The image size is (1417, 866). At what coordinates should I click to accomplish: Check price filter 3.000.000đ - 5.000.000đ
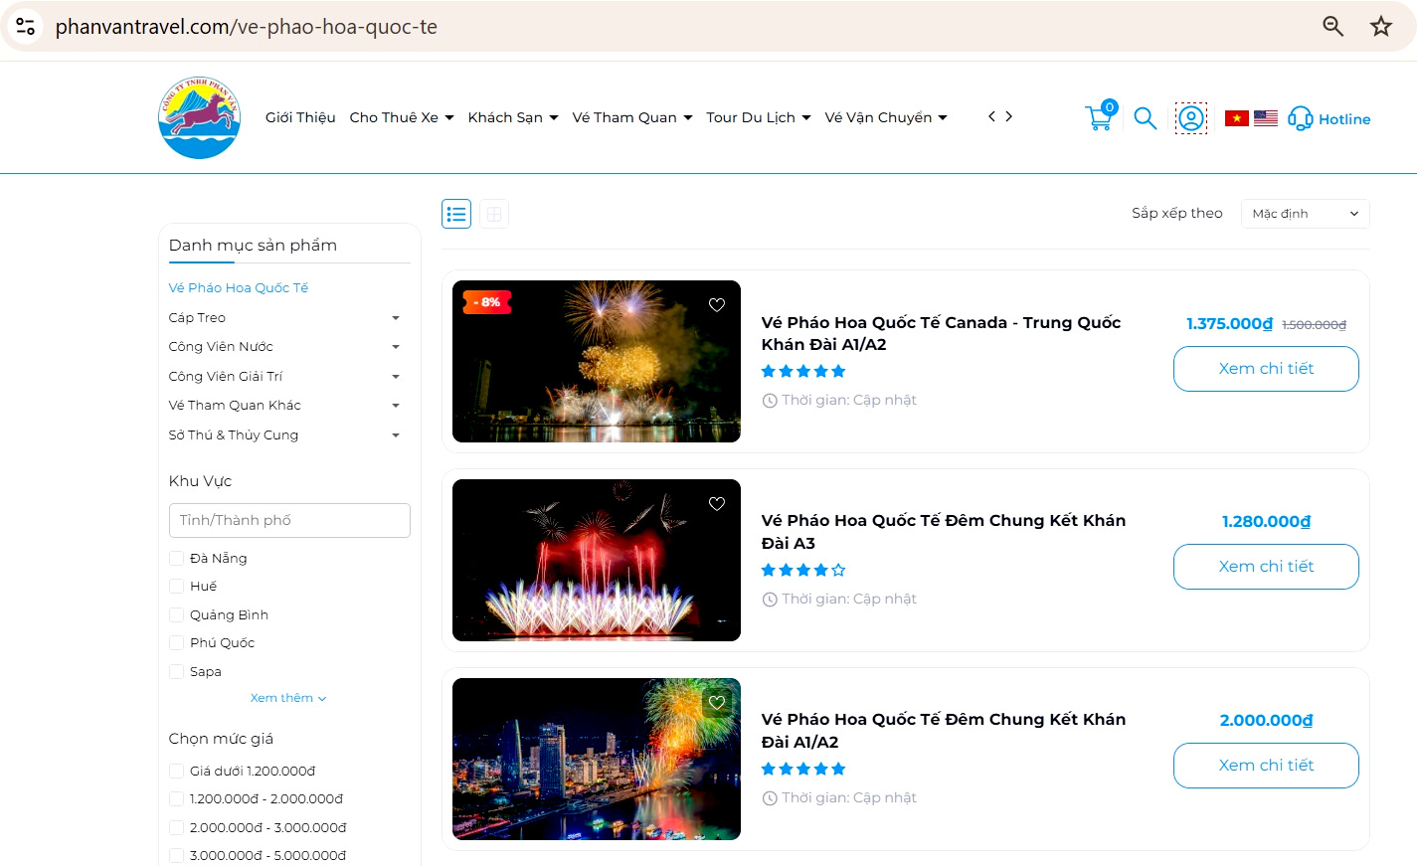(x=176, y=856)
